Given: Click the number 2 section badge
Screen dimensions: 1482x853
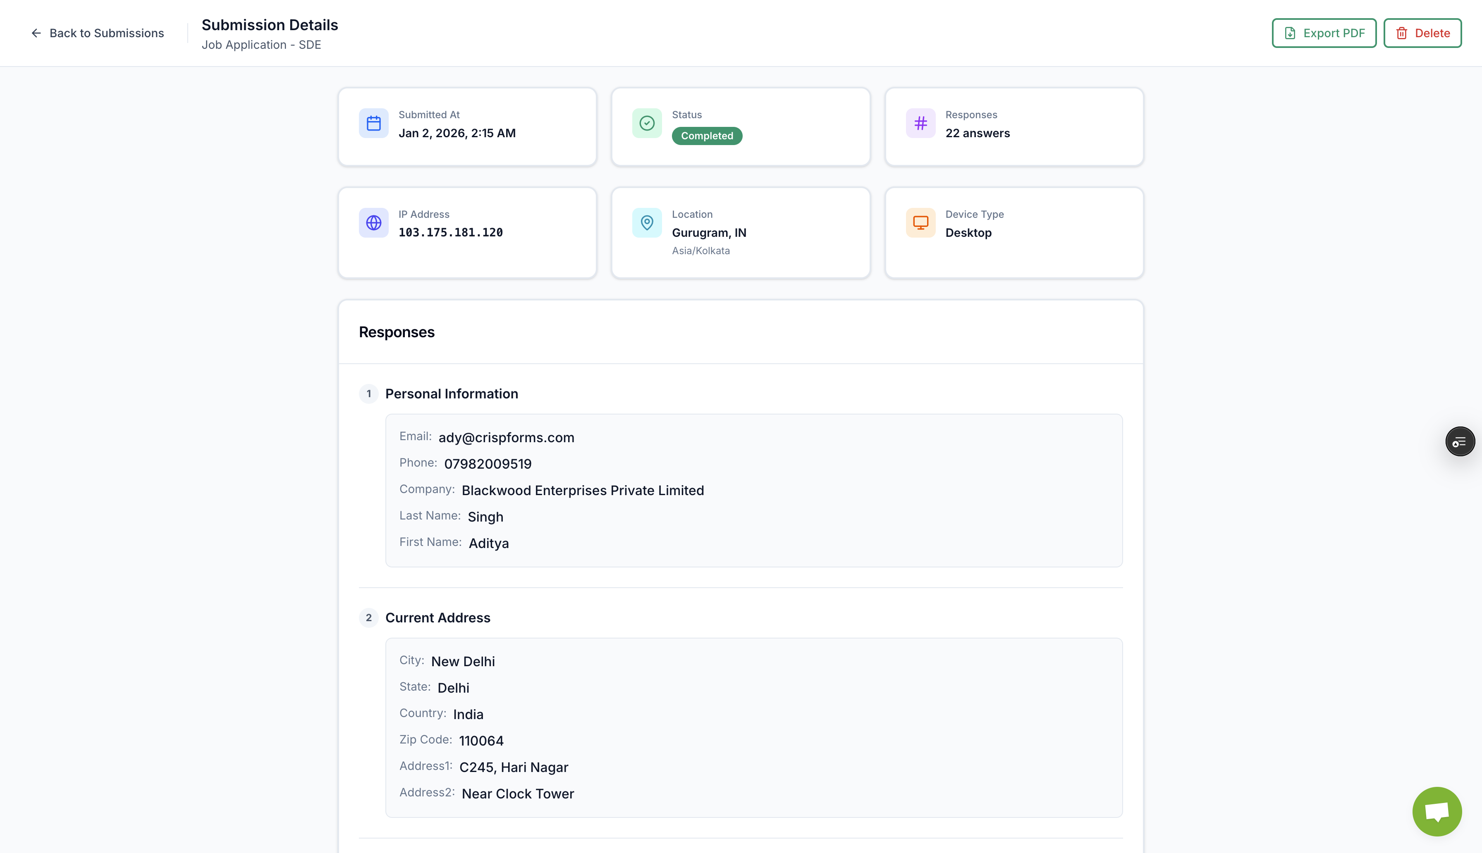Looking at the screenshot, I should 368,617.
